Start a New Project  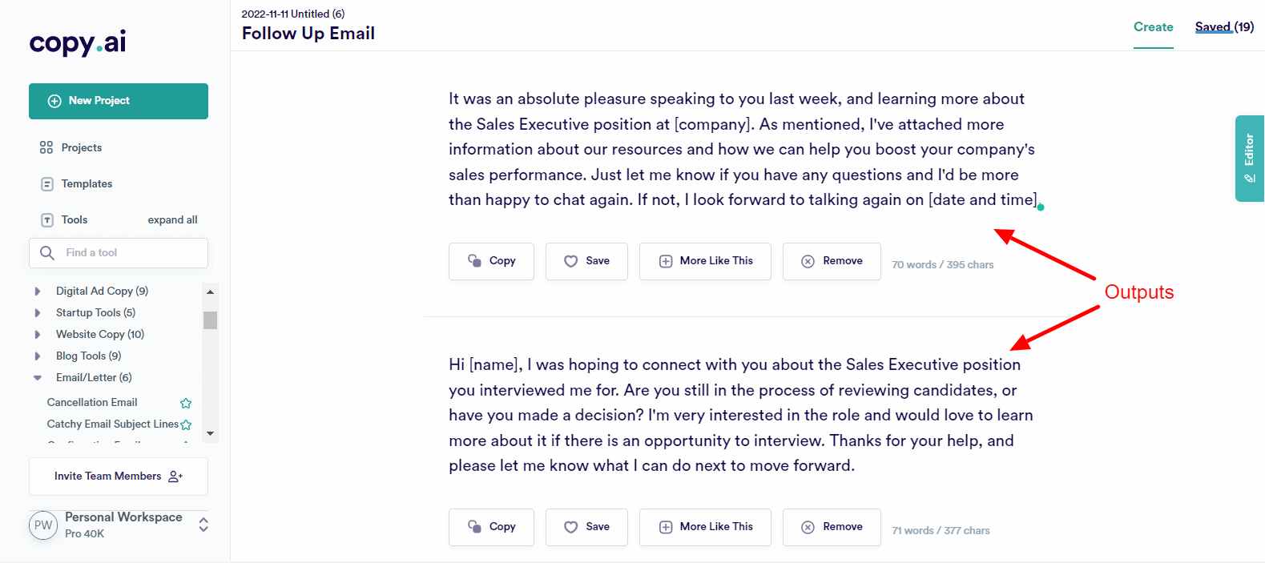click(x=119, y=101)
